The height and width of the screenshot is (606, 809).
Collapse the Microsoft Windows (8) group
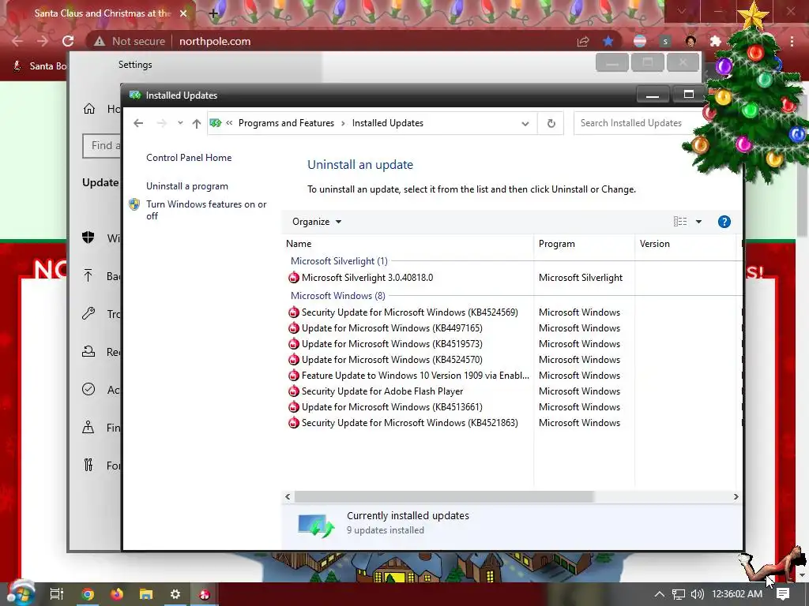tap(337, 296)
